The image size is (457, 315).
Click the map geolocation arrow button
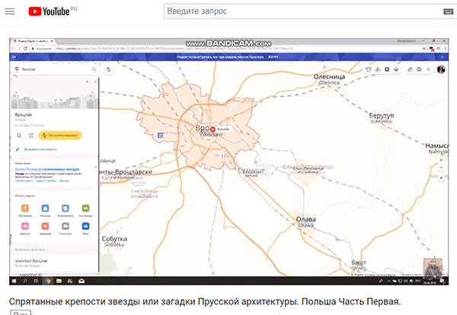(x=441, y=177)
